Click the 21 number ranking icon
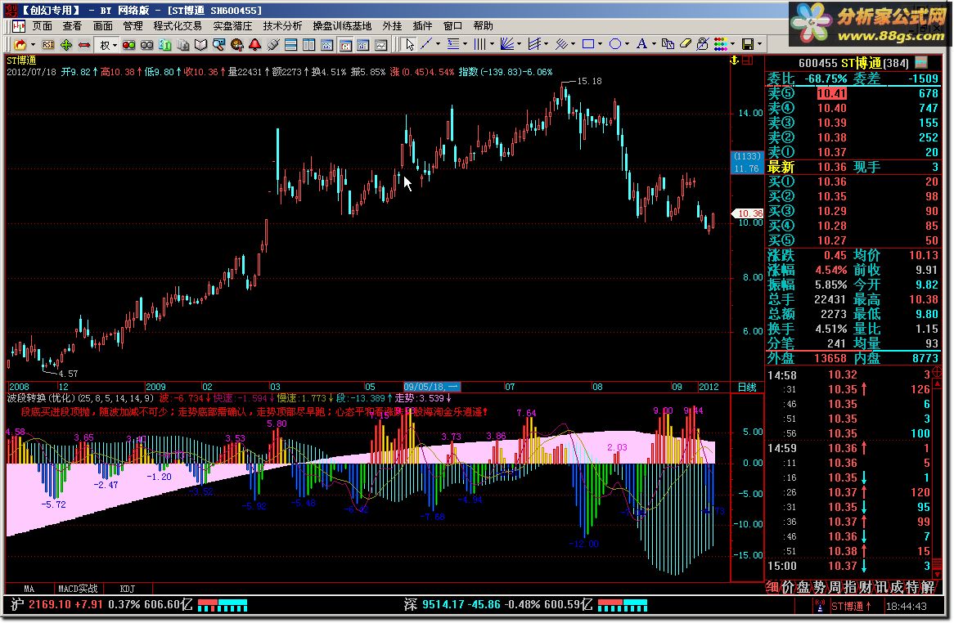The height and width of the screenshot is (623, 954). point(165,44)
